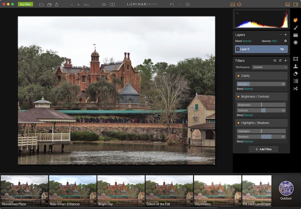The width and height of the screenshot is (301, 209).
Task: Open the Outdoor preset category
Action: (286, 190)
